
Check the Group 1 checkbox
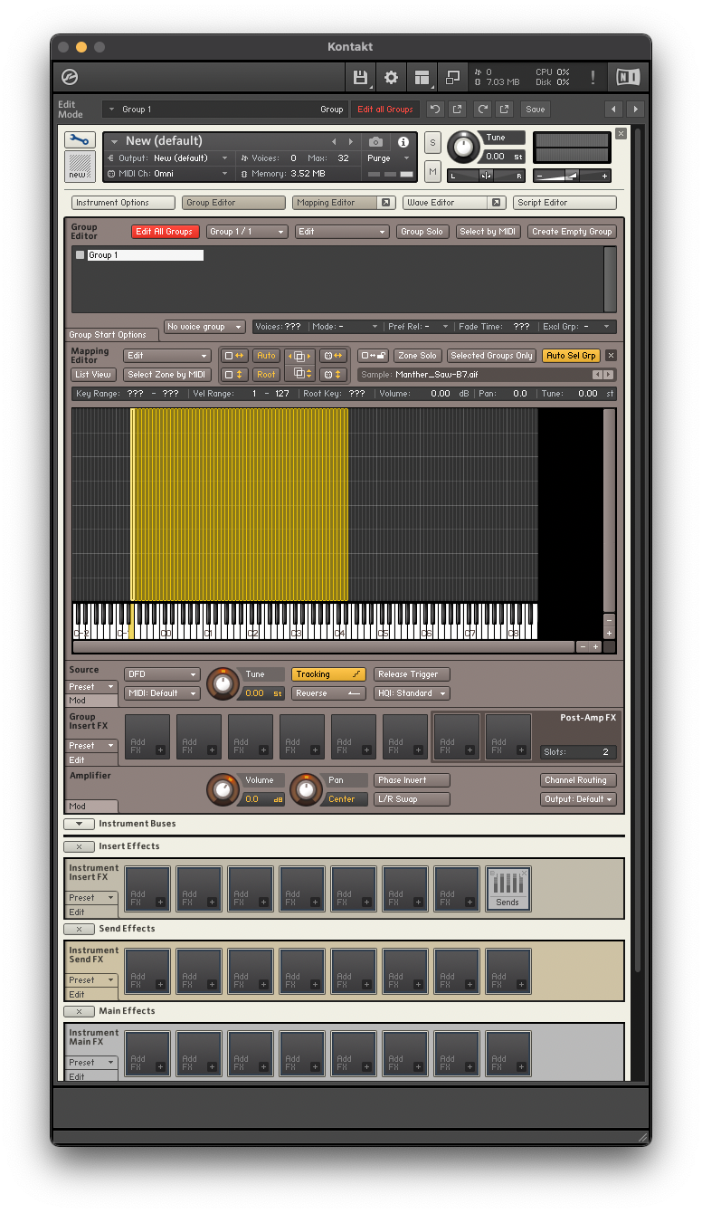pyautogui.click(x=80, y=255)
